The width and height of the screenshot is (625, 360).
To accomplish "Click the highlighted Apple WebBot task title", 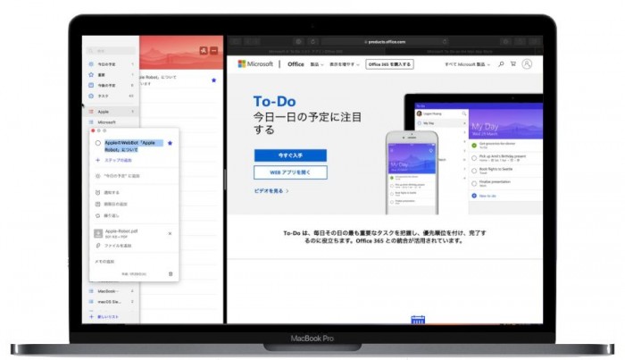I will (134, 146).
